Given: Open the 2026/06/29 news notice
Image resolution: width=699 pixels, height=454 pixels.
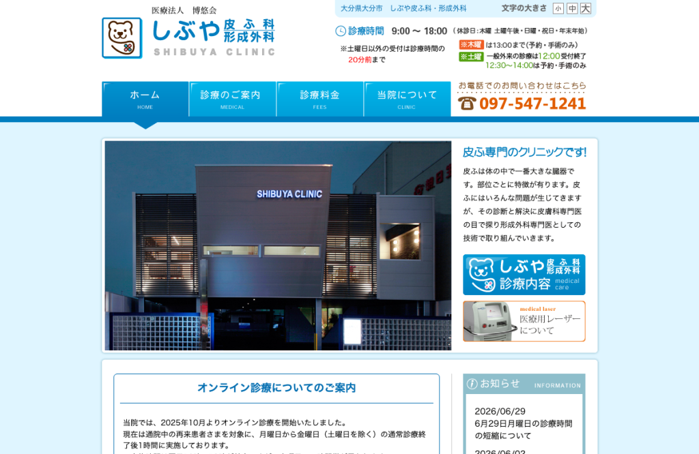Looking at the screenshot, I should pos(524,423).
